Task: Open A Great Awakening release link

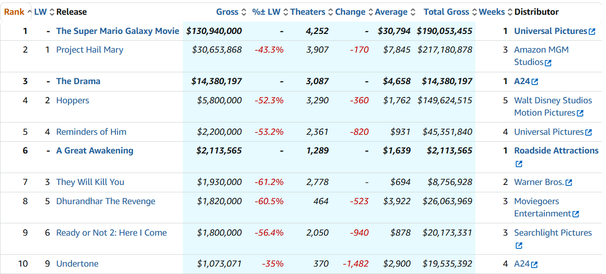Action: tap(95, 151)
